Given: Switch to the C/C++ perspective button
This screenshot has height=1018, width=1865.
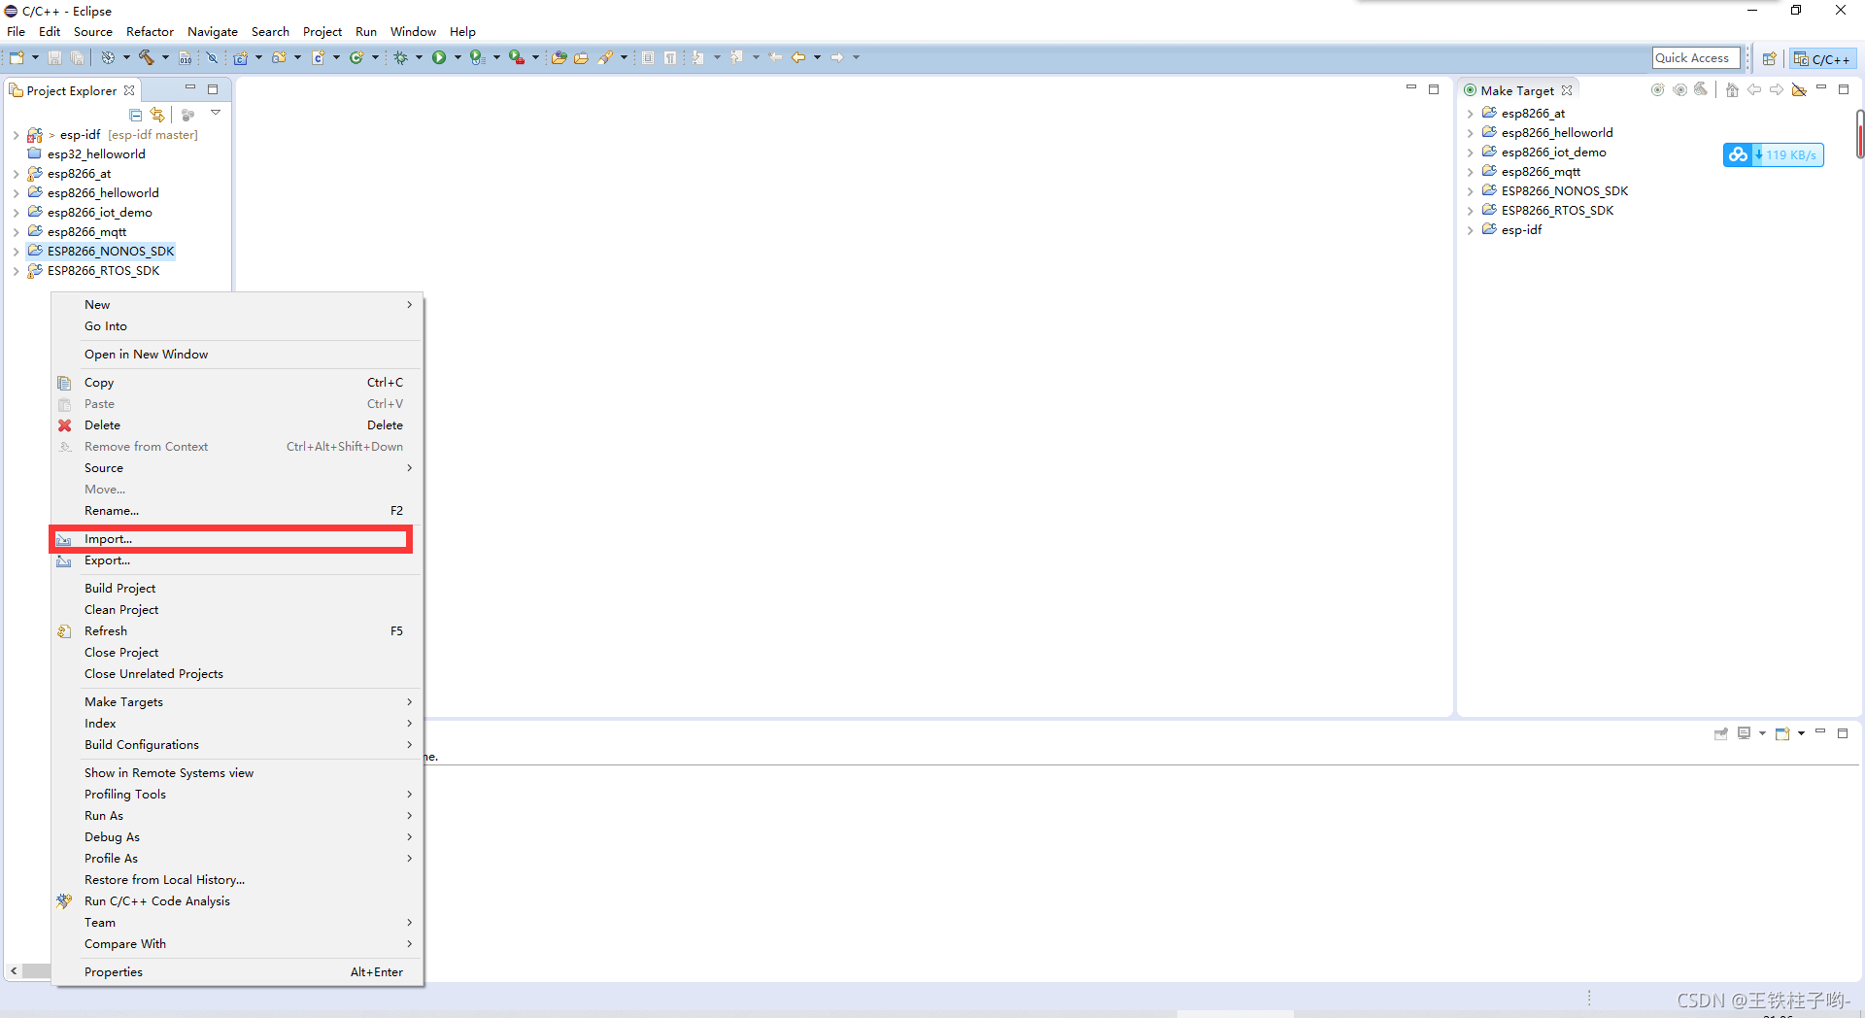Looking at the screenshot, I should tap(1822, 59).
